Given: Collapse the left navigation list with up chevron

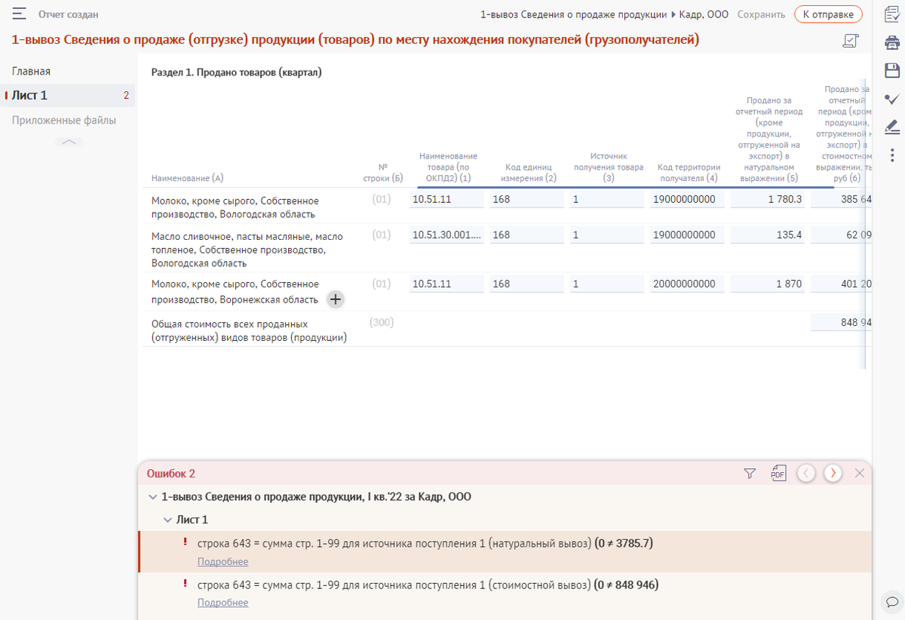Looking at the screenshot, I should click(x=69, y=142).
